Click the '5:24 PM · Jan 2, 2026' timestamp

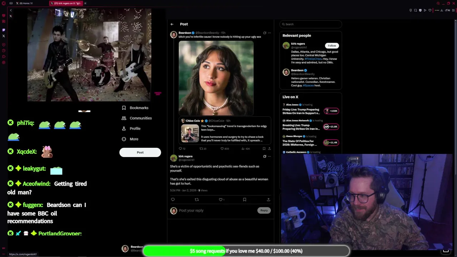coord(183,191)
